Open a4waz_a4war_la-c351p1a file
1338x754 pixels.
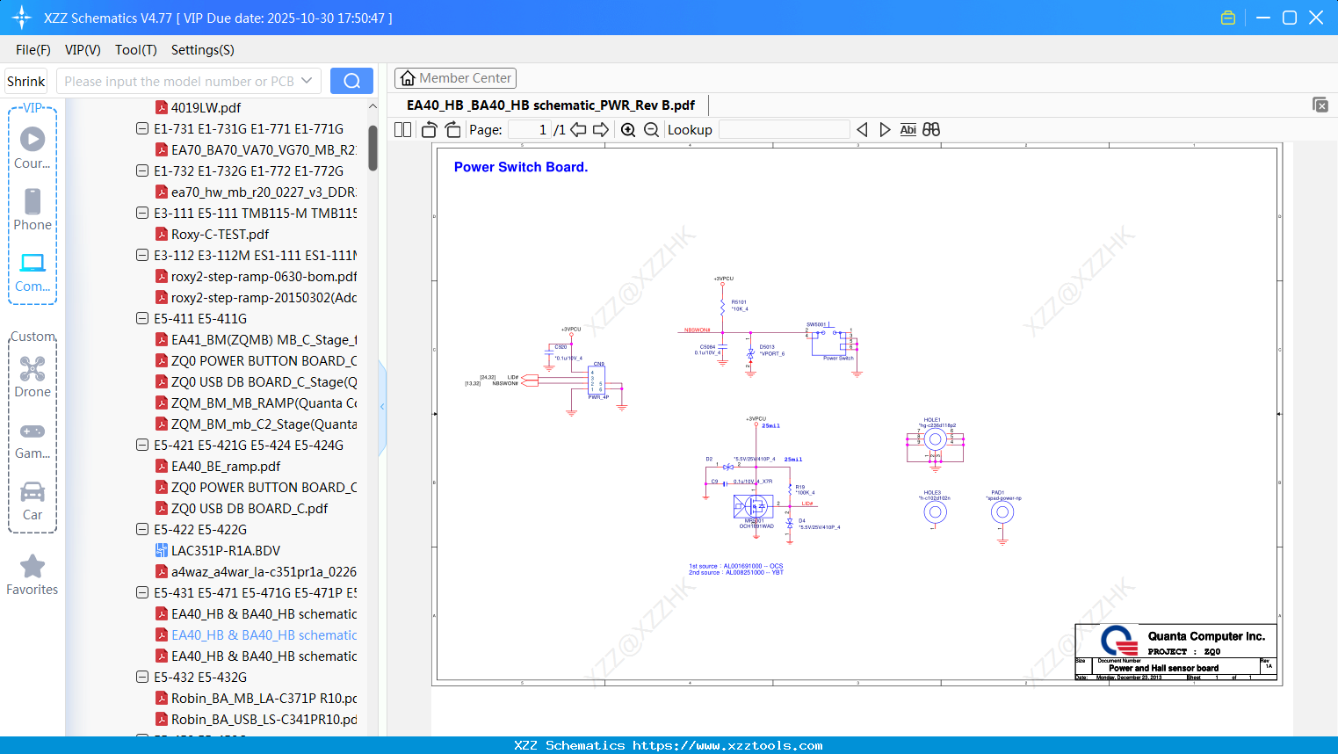coord(264,571)
